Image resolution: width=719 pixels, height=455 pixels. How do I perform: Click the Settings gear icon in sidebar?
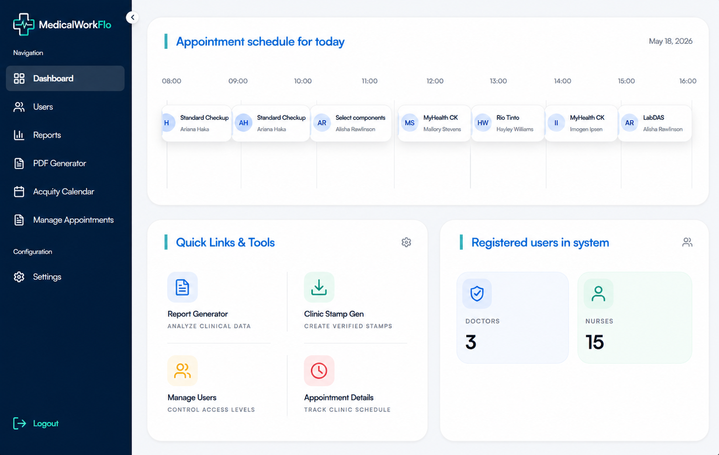tap(19, 277)
